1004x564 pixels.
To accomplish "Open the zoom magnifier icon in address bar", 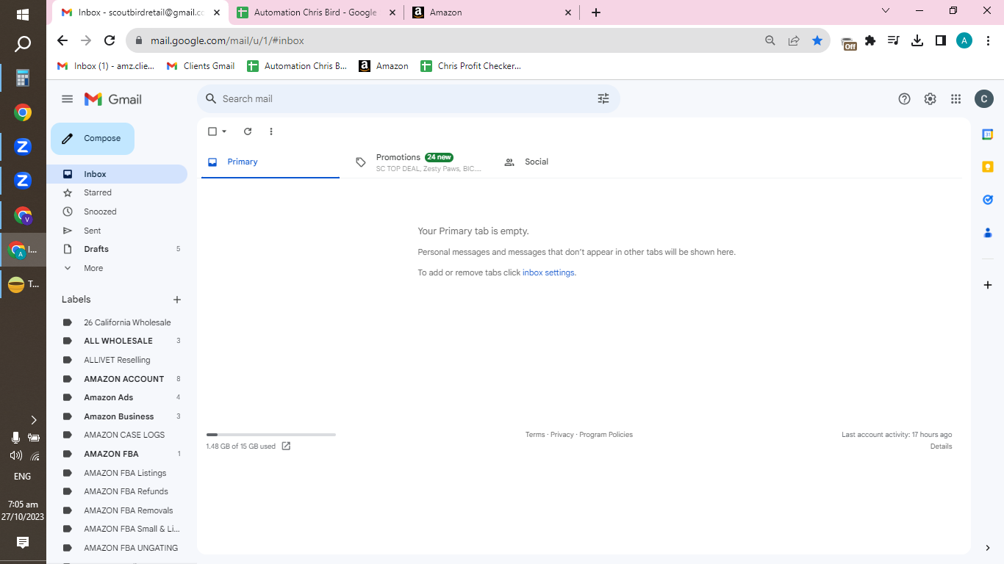I will 770,40.
